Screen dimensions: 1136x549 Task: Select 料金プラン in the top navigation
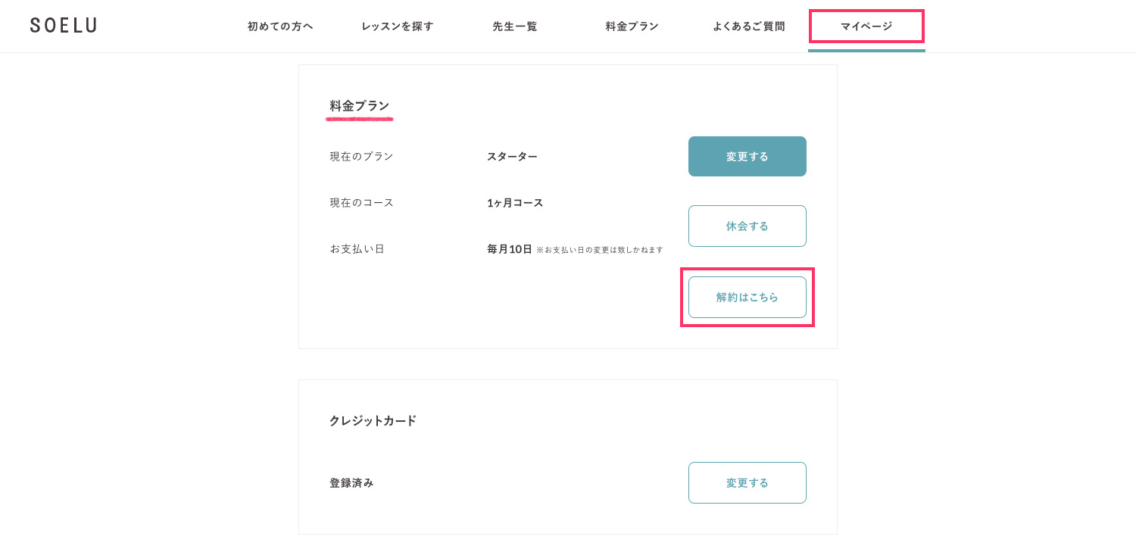(632, 27)
